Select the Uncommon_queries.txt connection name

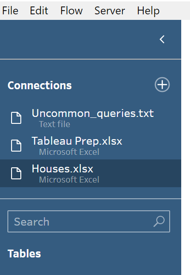pos(92,113)
